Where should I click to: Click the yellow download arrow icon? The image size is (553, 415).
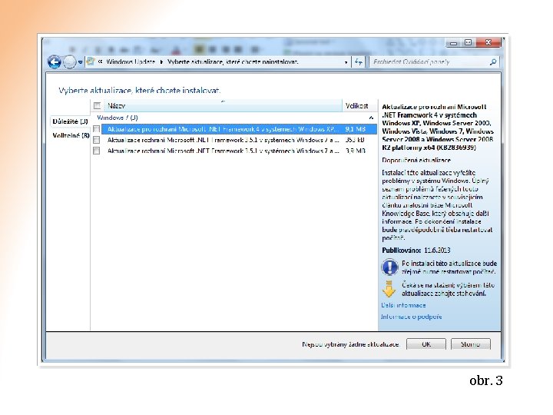coord(389,289)
